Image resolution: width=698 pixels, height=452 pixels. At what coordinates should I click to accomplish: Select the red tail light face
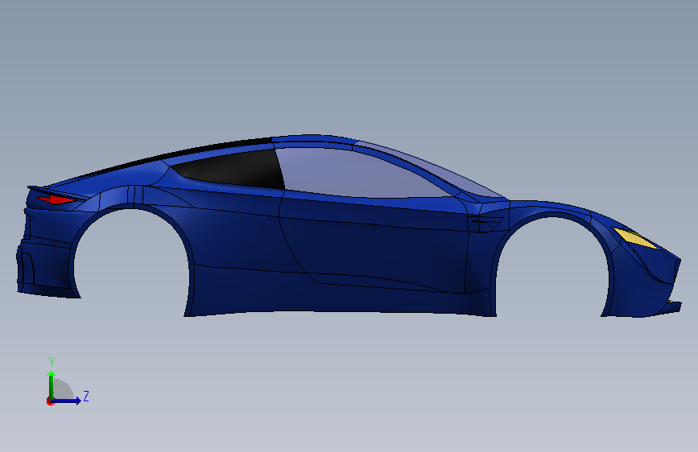pos(56,199)
